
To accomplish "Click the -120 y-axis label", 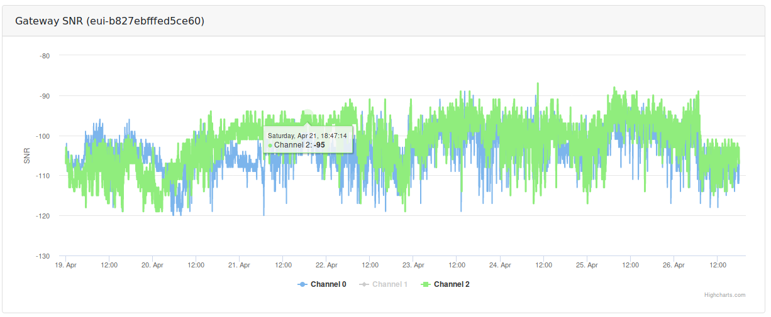I will point(43,216).
